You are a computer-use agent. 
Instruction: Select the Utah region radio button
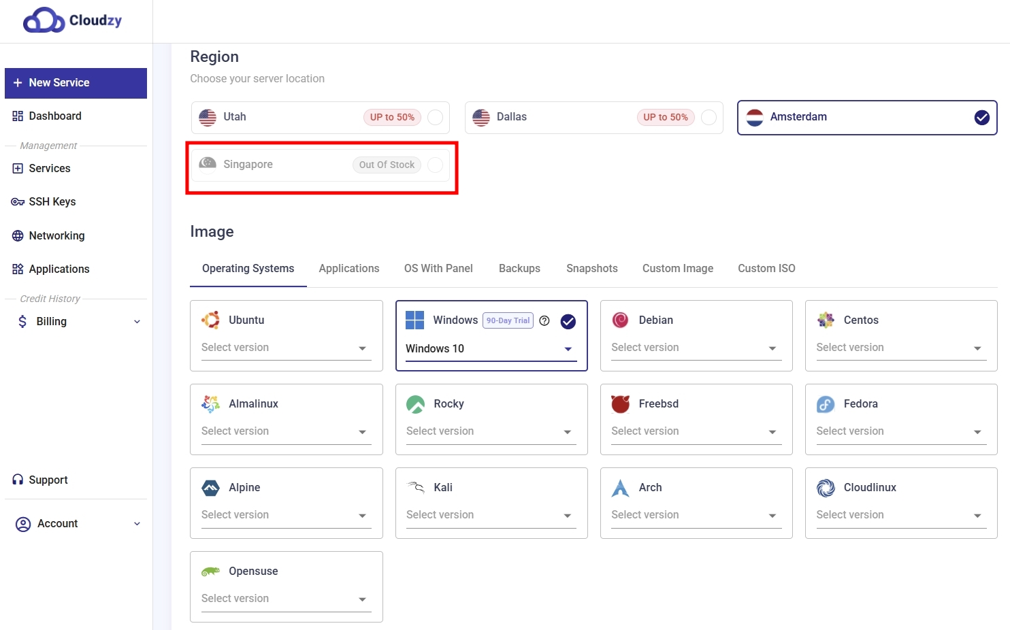point(435,117)
